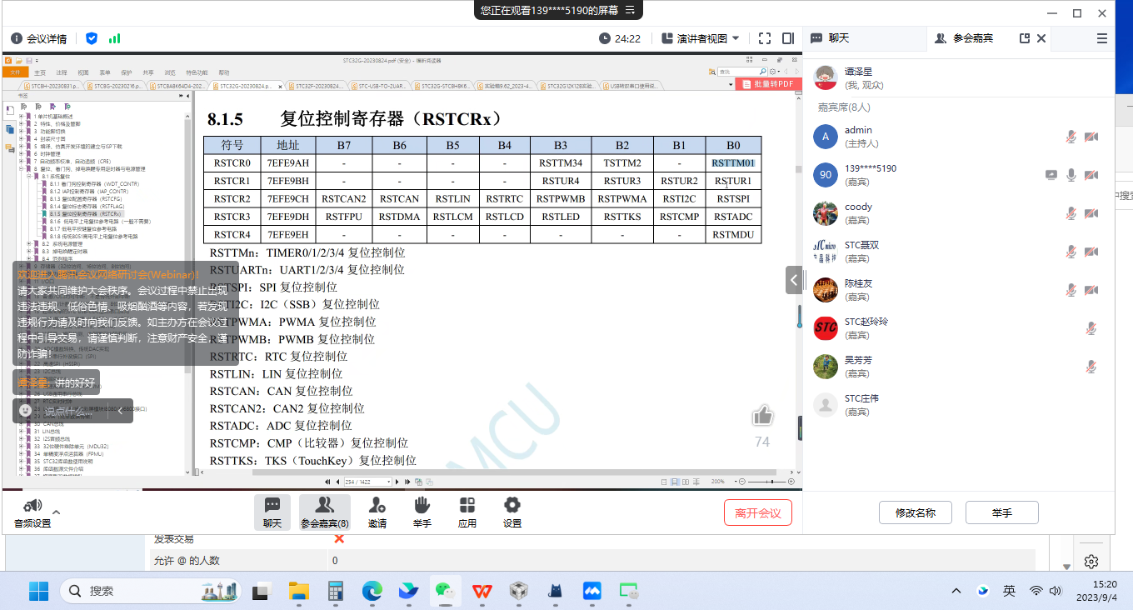The image size is (1133, 610).
Task: Launch Microsoft Edge from the taskbar
Action: click(x=372, y=591)
